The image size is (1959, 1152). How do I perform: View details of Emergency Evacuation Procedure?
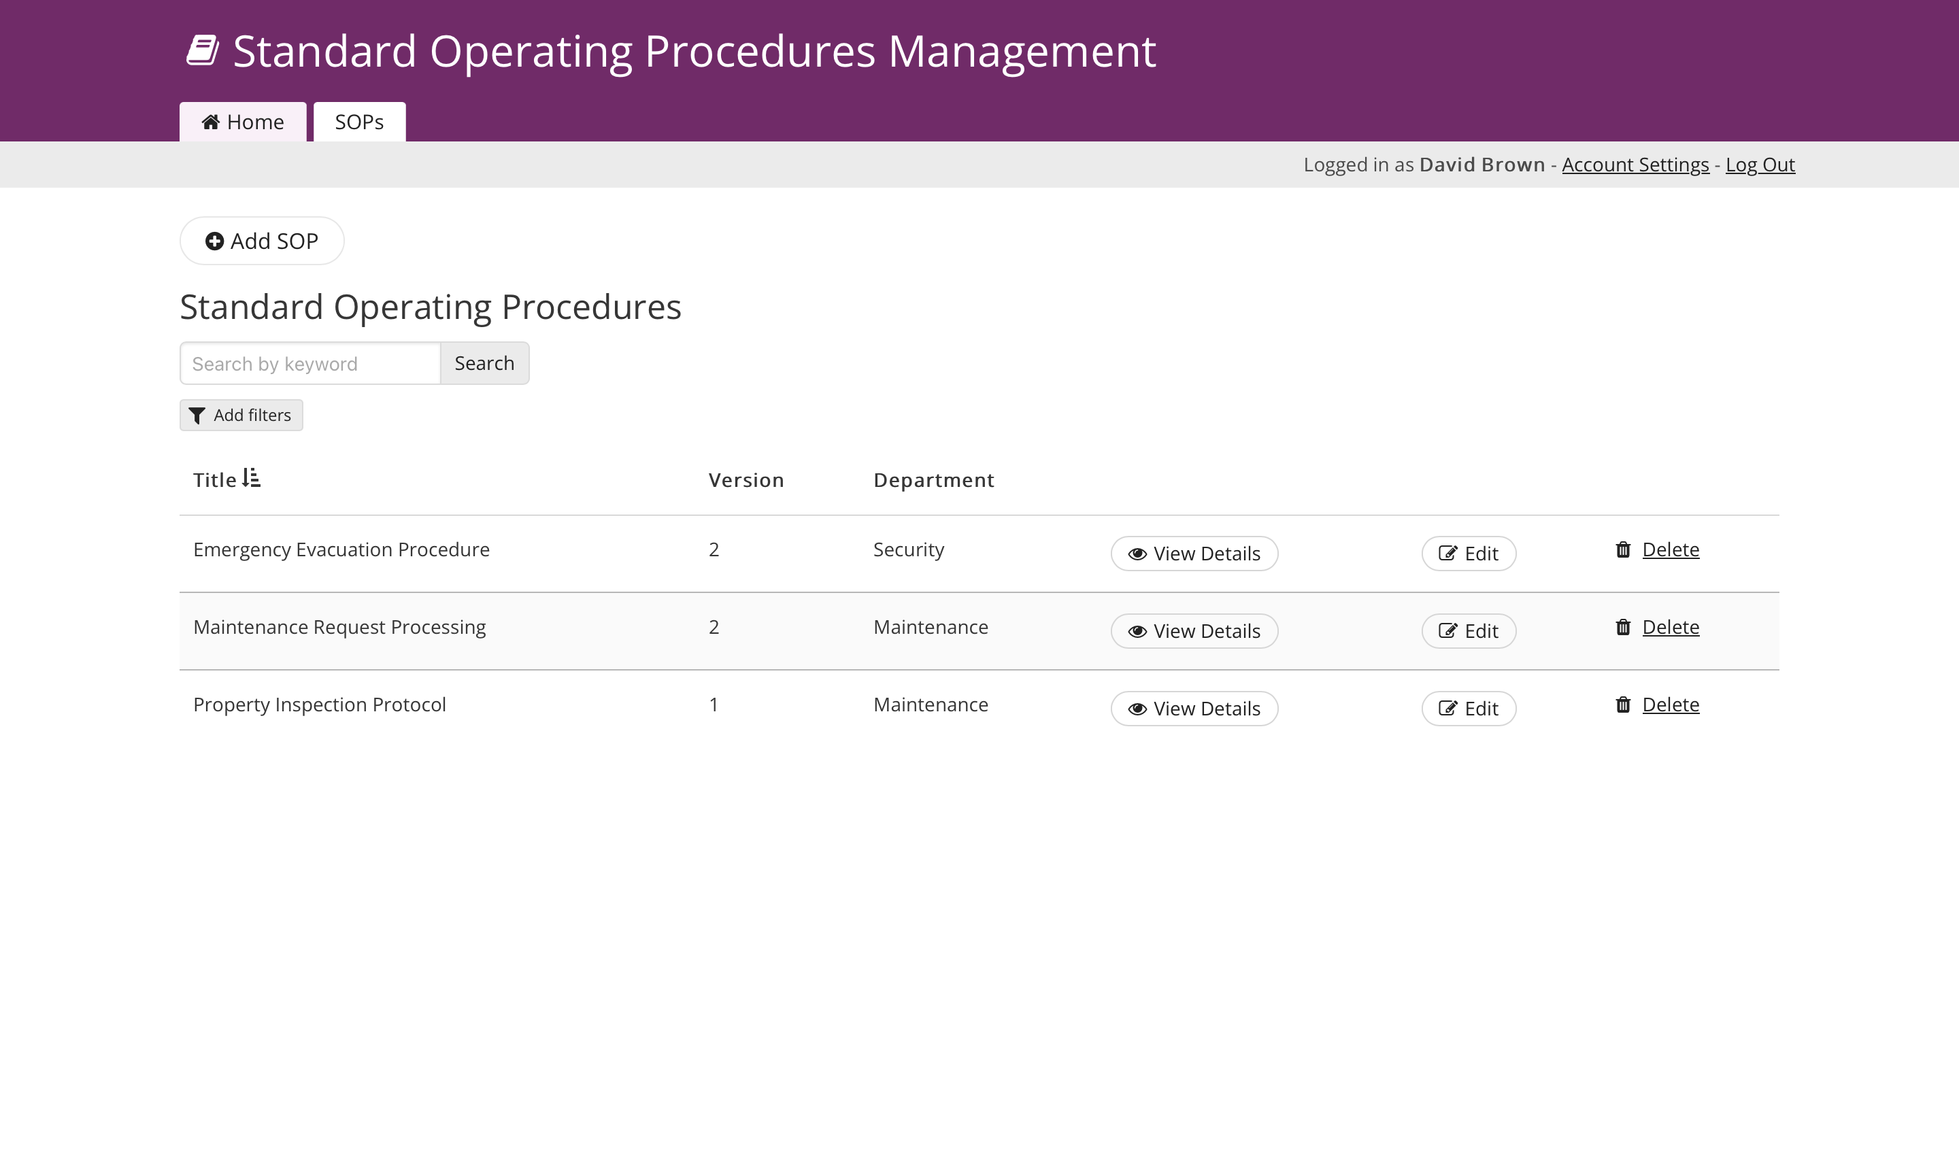tap(1194, 554)
